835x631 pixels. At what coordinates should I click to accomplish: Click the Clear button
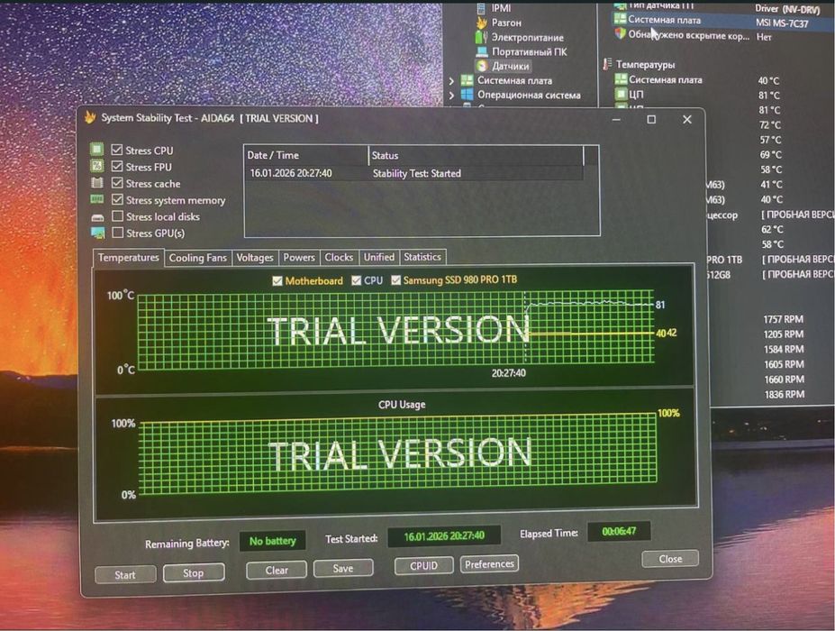[277, 570]
